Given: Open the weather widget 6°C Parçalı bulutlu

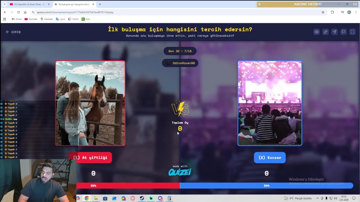Looking at the screenshot, I should [x=298, y=198].
